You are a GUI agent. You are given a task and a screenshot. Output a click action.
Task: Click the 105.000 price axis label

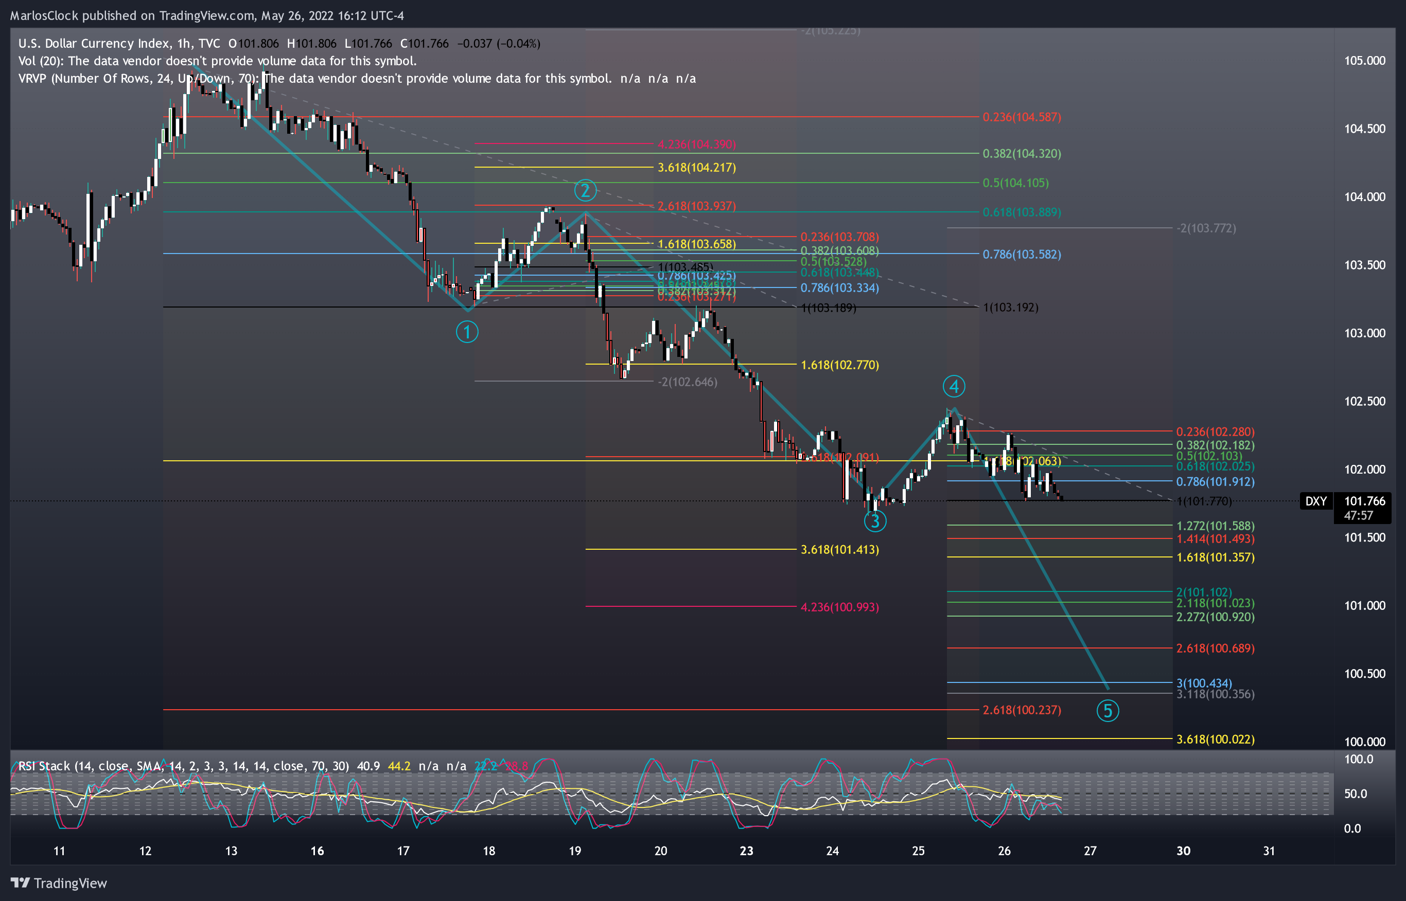tap(1364, 61)
